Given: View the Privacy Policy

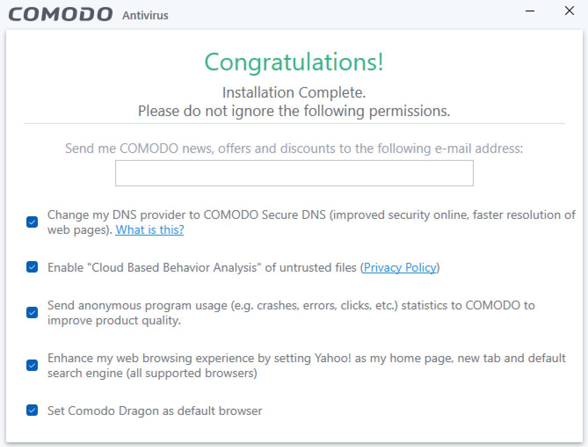Looking at the screenshot, I should [x=399, y=267].
